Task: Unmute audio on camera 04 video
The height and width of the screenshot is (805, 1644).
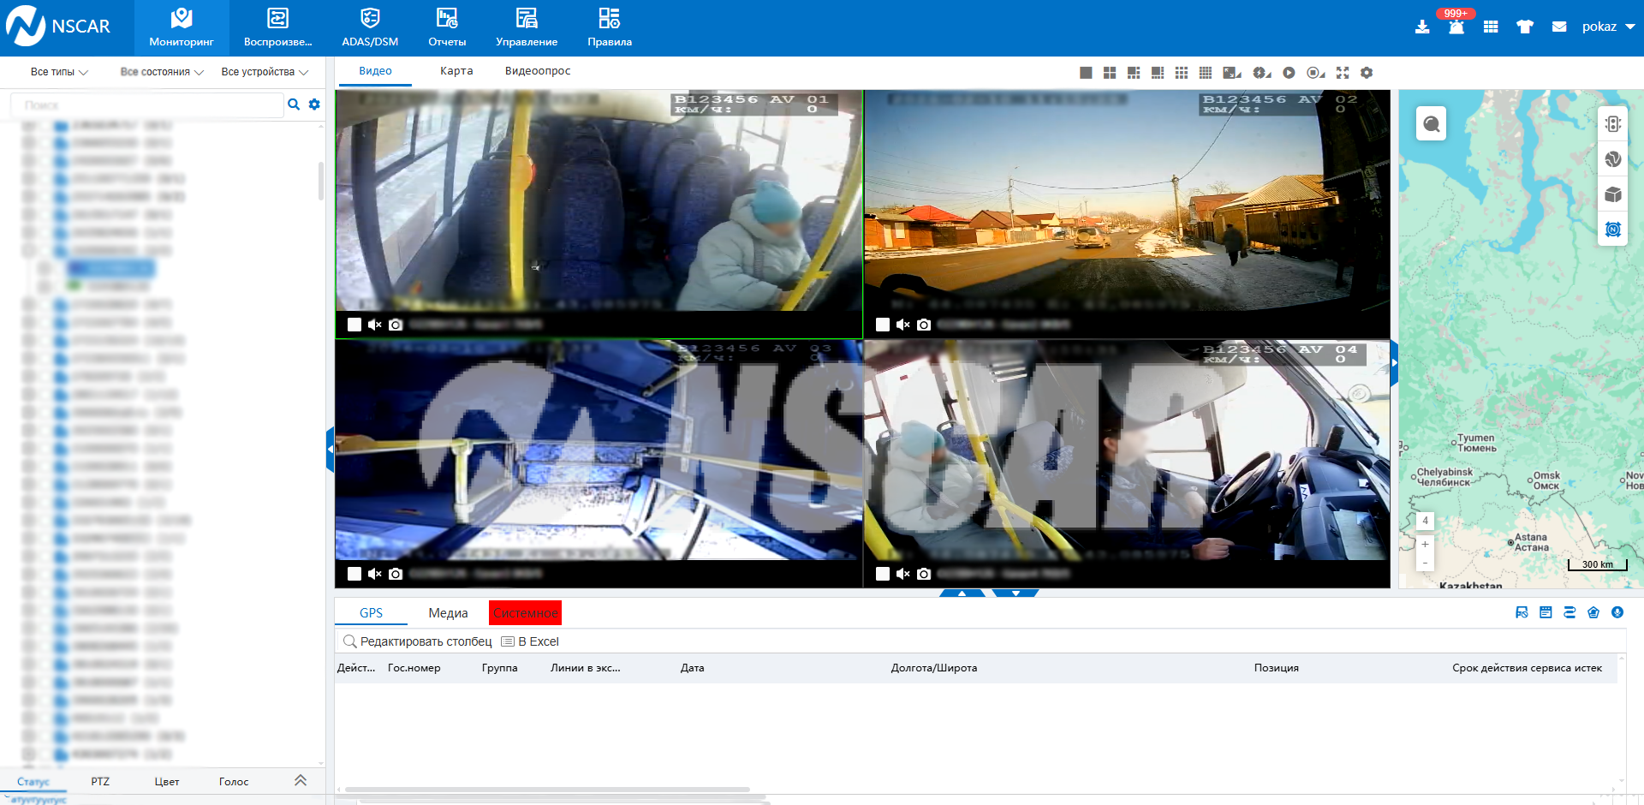Action: click(902, 574)
